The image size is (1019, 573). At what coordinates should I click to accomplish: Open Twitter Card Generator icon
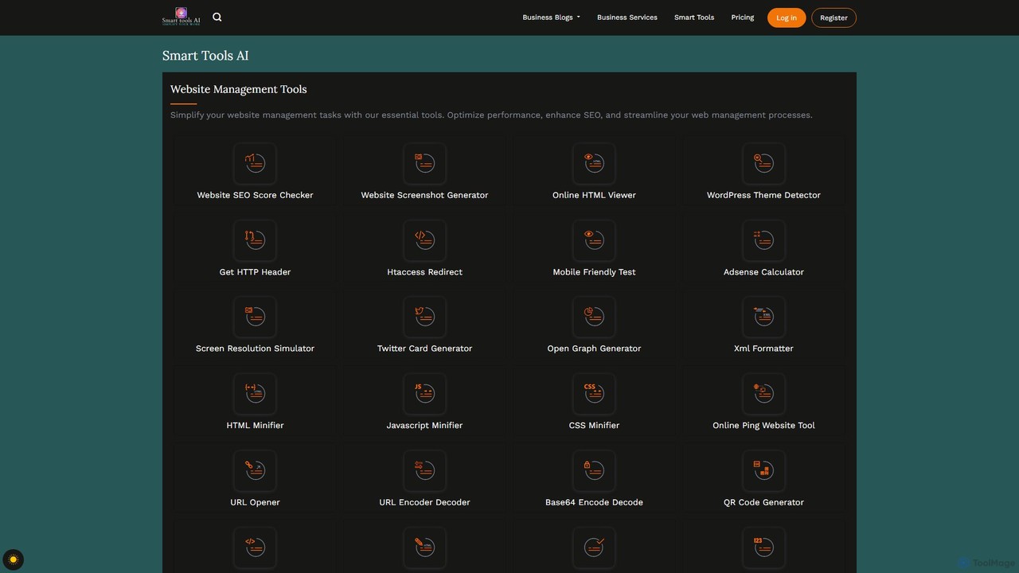tap(424, 317)
